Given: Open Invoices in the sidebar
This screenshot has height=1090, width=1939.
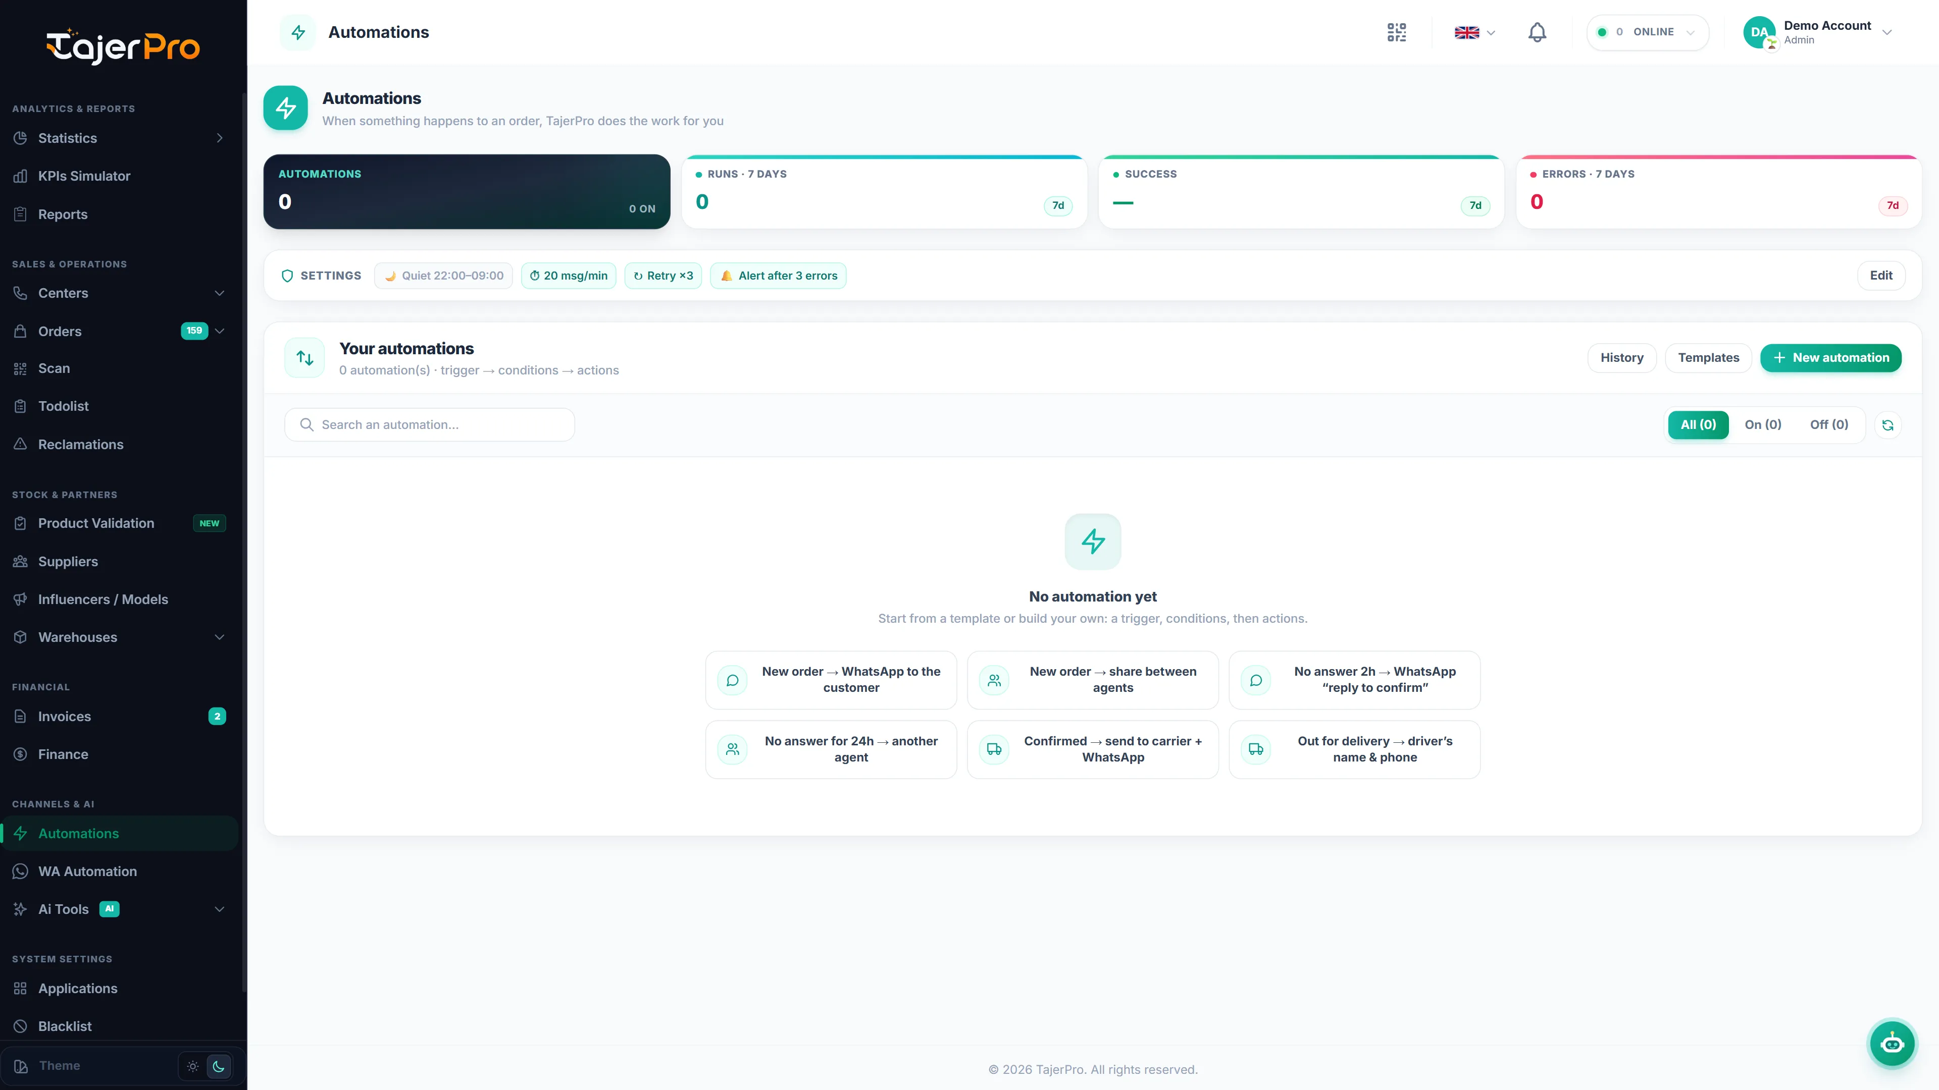Looking at the screenshot, I should click(x=119, y=717).
